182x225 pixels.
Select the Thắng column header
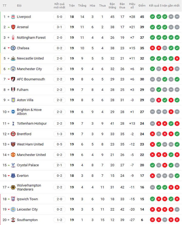point(82,6)
